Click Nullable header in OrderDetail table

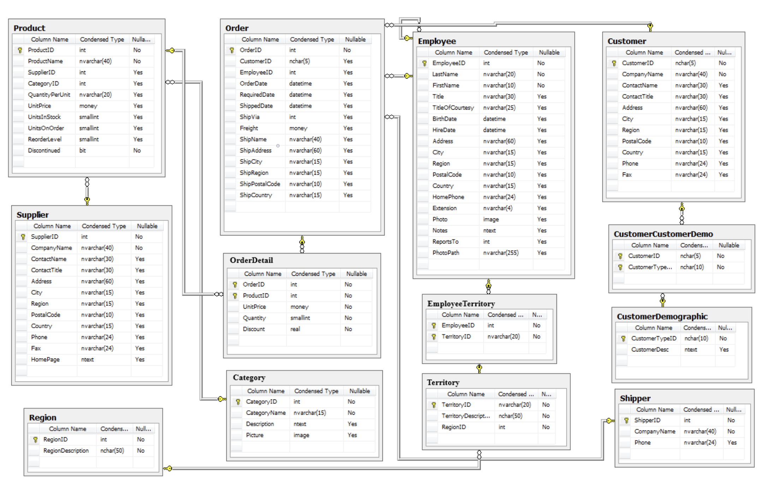click(x=356, y=274)
